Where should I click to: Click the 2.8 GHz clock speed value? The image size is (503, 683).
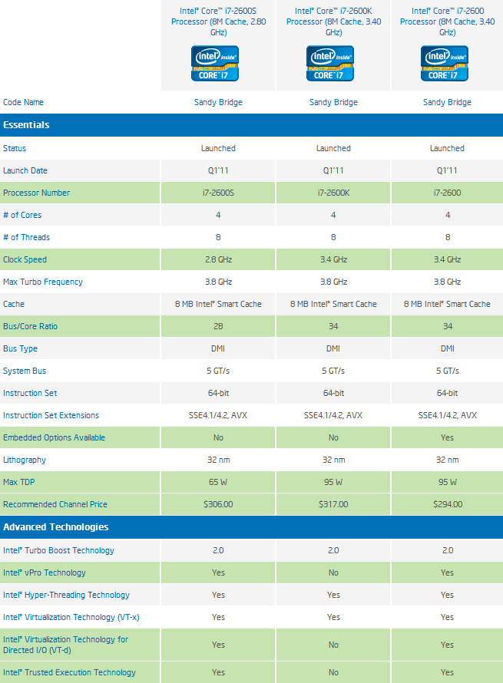218,259
